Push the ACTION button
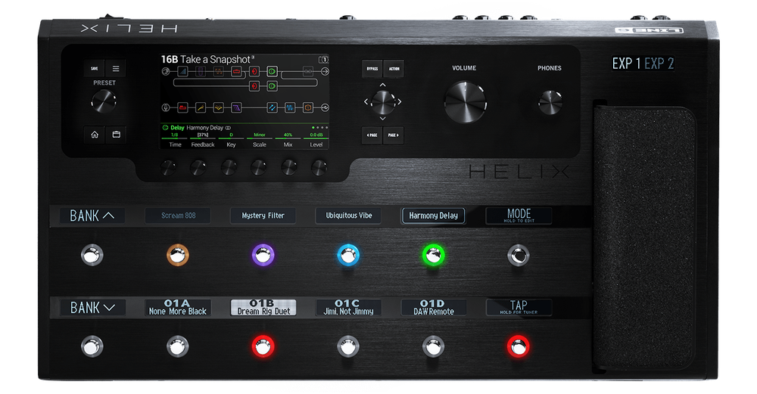Viewport: 757px width, 394px height. coord(394,69)
